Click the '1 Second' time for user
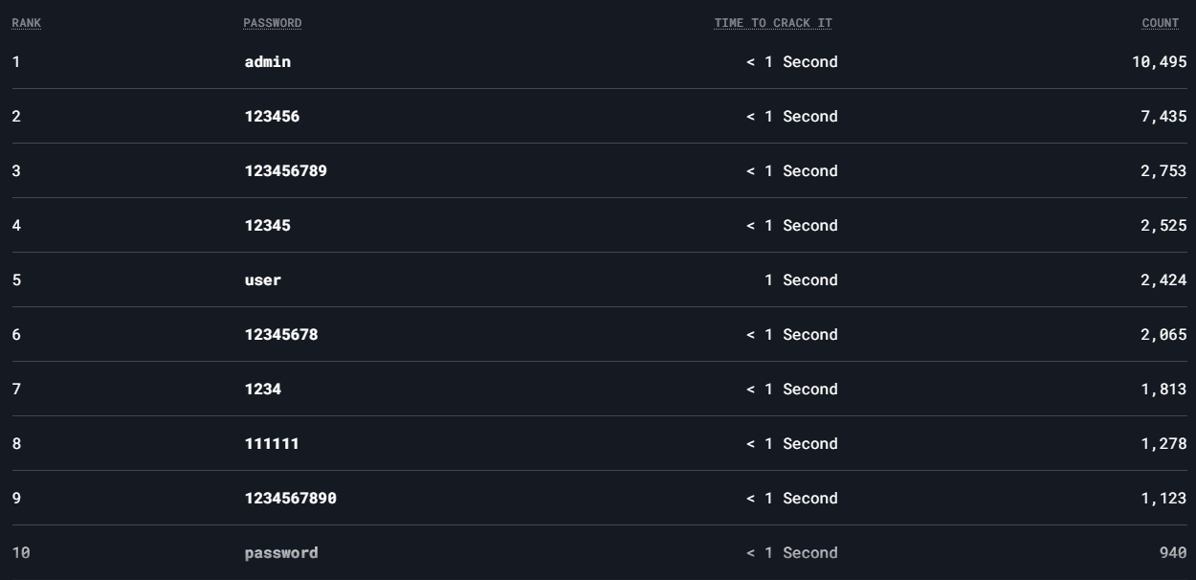The width and height of the screenshot is (1196, 580). point(801,280)
